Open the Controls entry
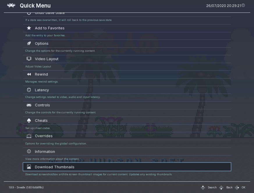The height and width of the screenshot is (193, 254). [127, 105]
